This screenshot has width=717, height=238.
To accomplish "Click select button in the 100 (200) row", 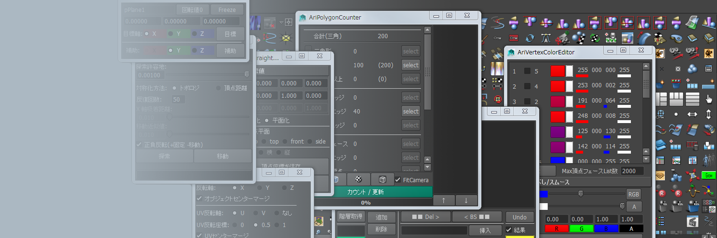I will tap(410, 65).
